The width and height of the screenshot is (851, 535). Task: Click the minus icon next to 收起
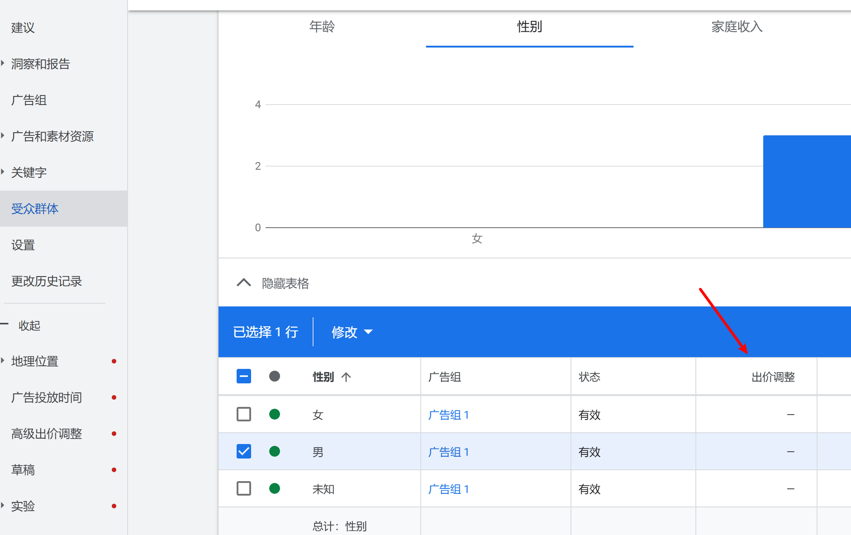tap(5, 324)
